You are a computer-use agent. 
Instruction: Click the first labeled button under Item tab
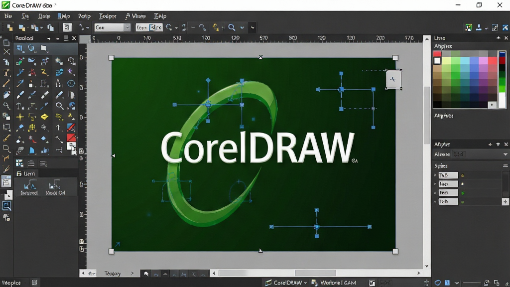click(x=29, y=188)
